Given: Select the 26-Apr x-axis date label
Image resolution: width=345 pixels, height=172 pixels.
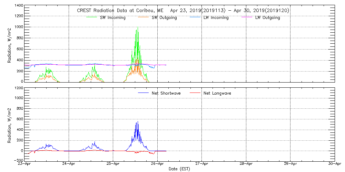Looking at the screenshot, I should [157, 164].
